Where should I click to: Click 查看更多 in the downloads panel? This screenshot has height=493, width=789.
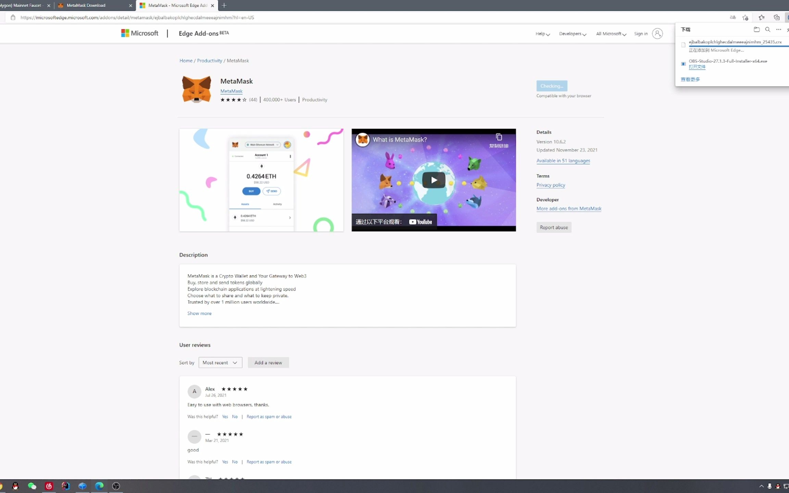[690, 79]
